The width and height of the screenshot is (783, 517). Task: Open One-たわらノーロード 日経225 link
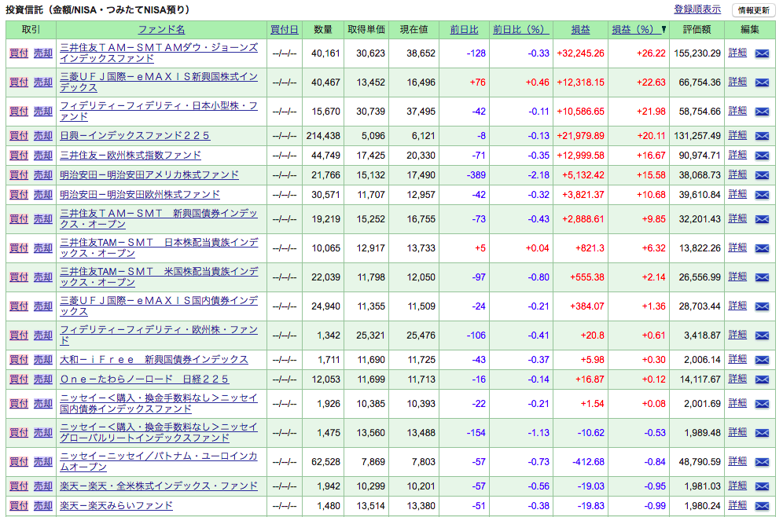145,379
